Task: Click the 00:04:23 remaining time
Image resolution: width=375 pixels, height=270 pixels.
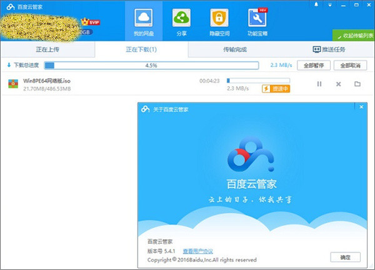Action: [209, 81]
